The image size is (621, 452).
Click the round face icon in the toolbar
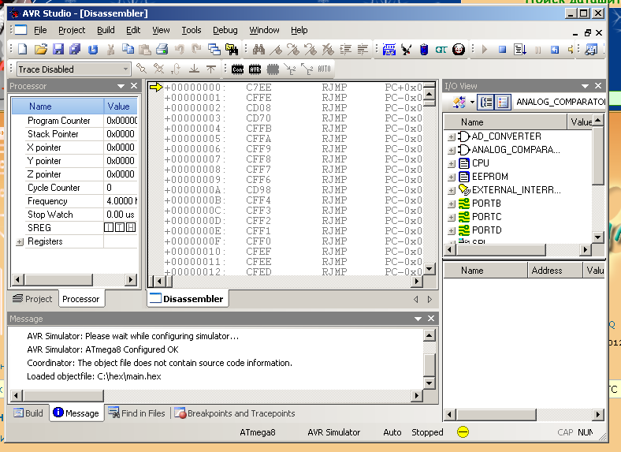pos(459,49)
